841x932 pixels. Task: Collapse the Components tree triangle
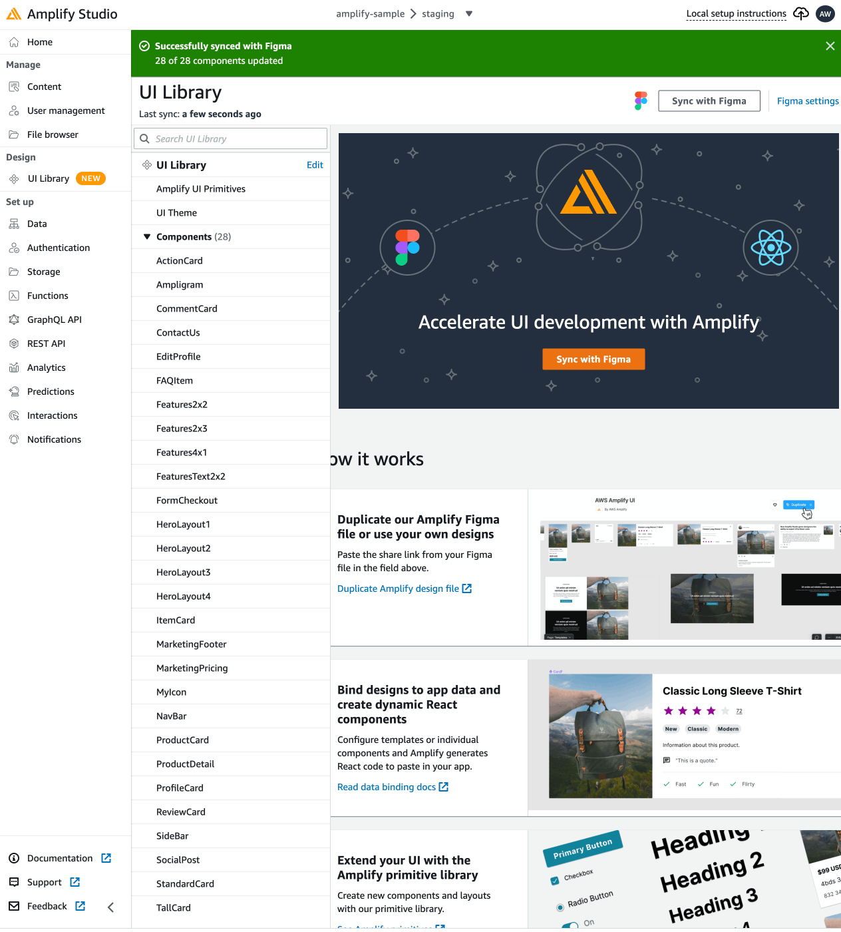coord(147,236)
